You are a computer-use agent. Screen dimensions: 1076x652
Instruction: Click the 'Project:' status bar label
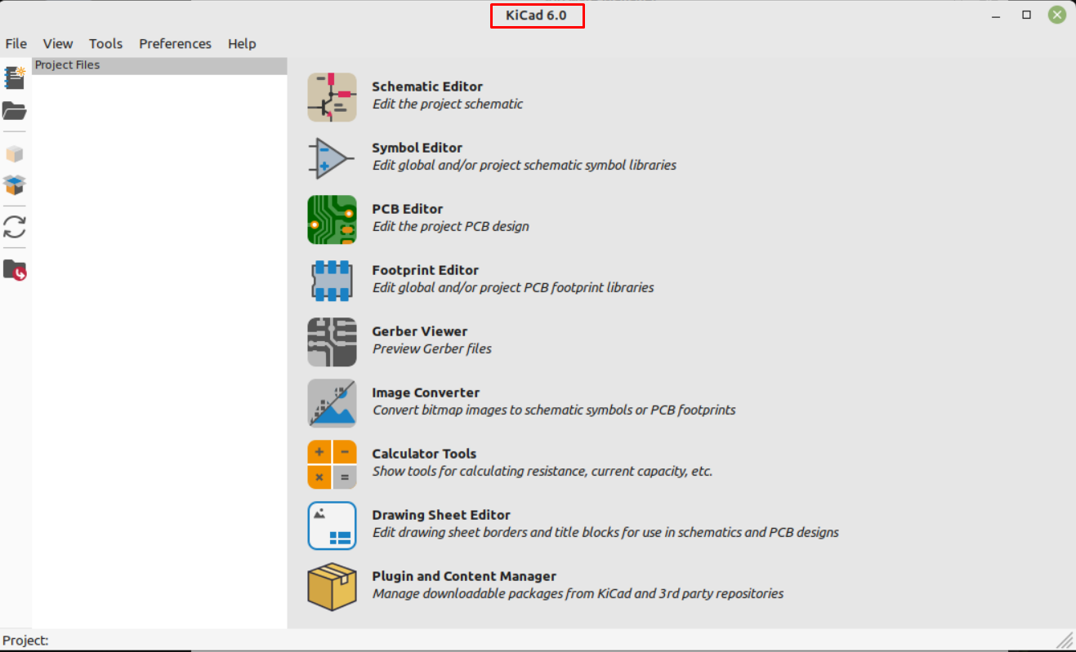pyautogui.click(x=26, y=641)
